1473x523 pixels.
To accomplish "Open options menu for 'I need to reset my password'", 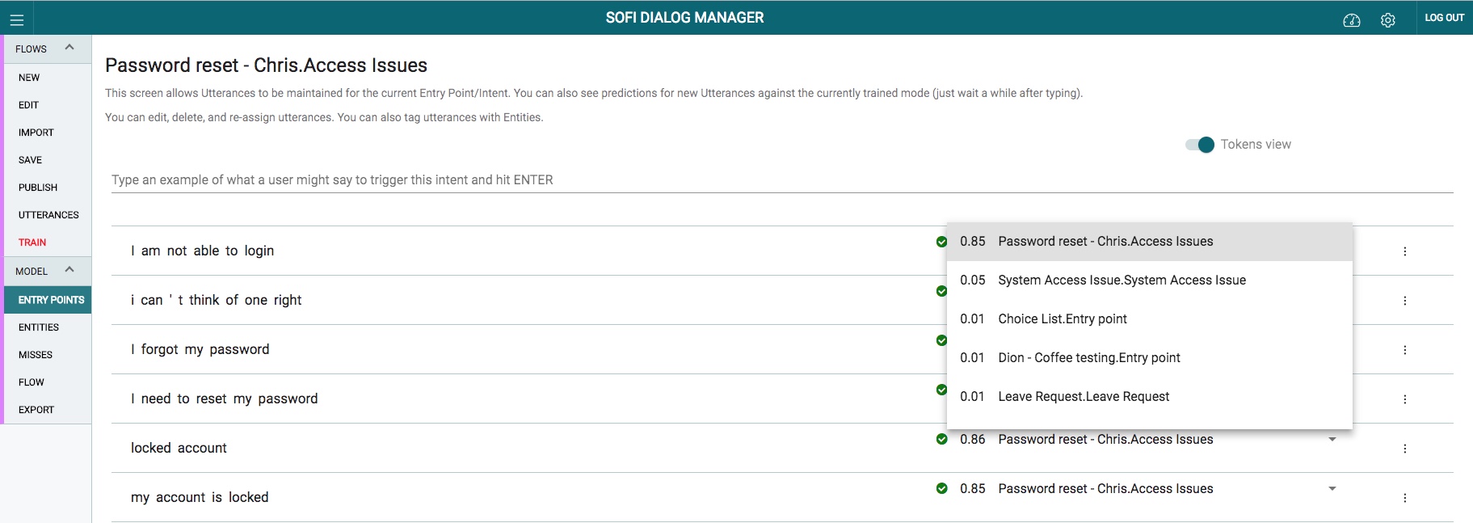I will [x=1404, y=399].
